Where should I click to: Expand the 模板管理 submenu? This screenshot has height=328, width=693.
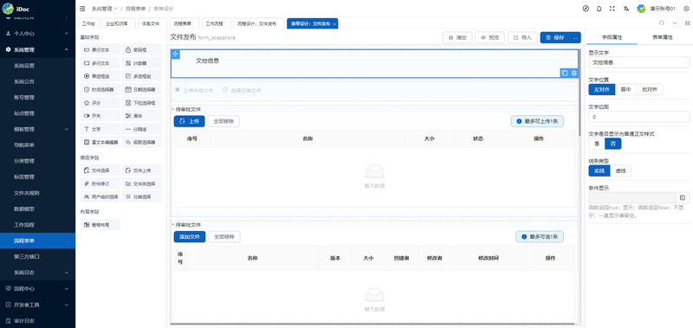click(37, 129)
